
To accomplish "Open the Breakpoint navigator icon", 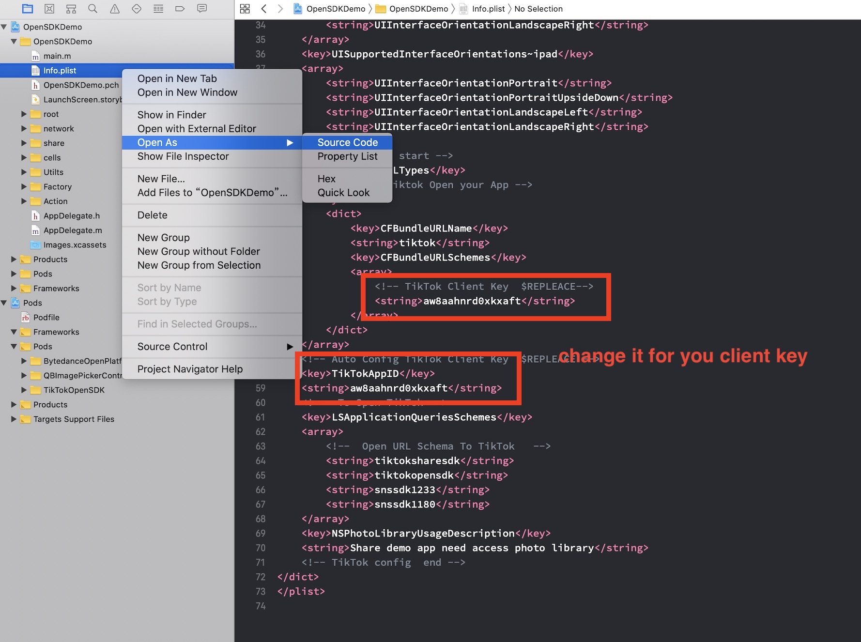I will point(180,8).
